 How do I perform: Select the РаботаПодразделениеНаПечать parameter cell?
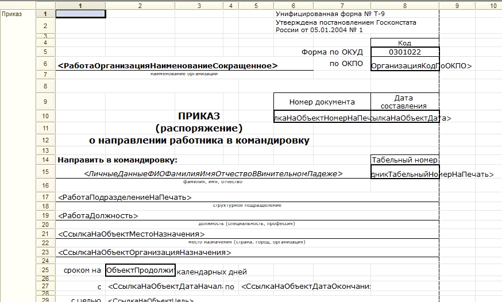tap(125, 198)
